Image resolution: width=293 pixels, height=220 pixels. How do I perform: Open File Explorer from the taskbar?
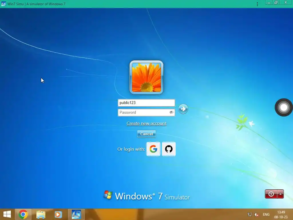click(41, 214)
